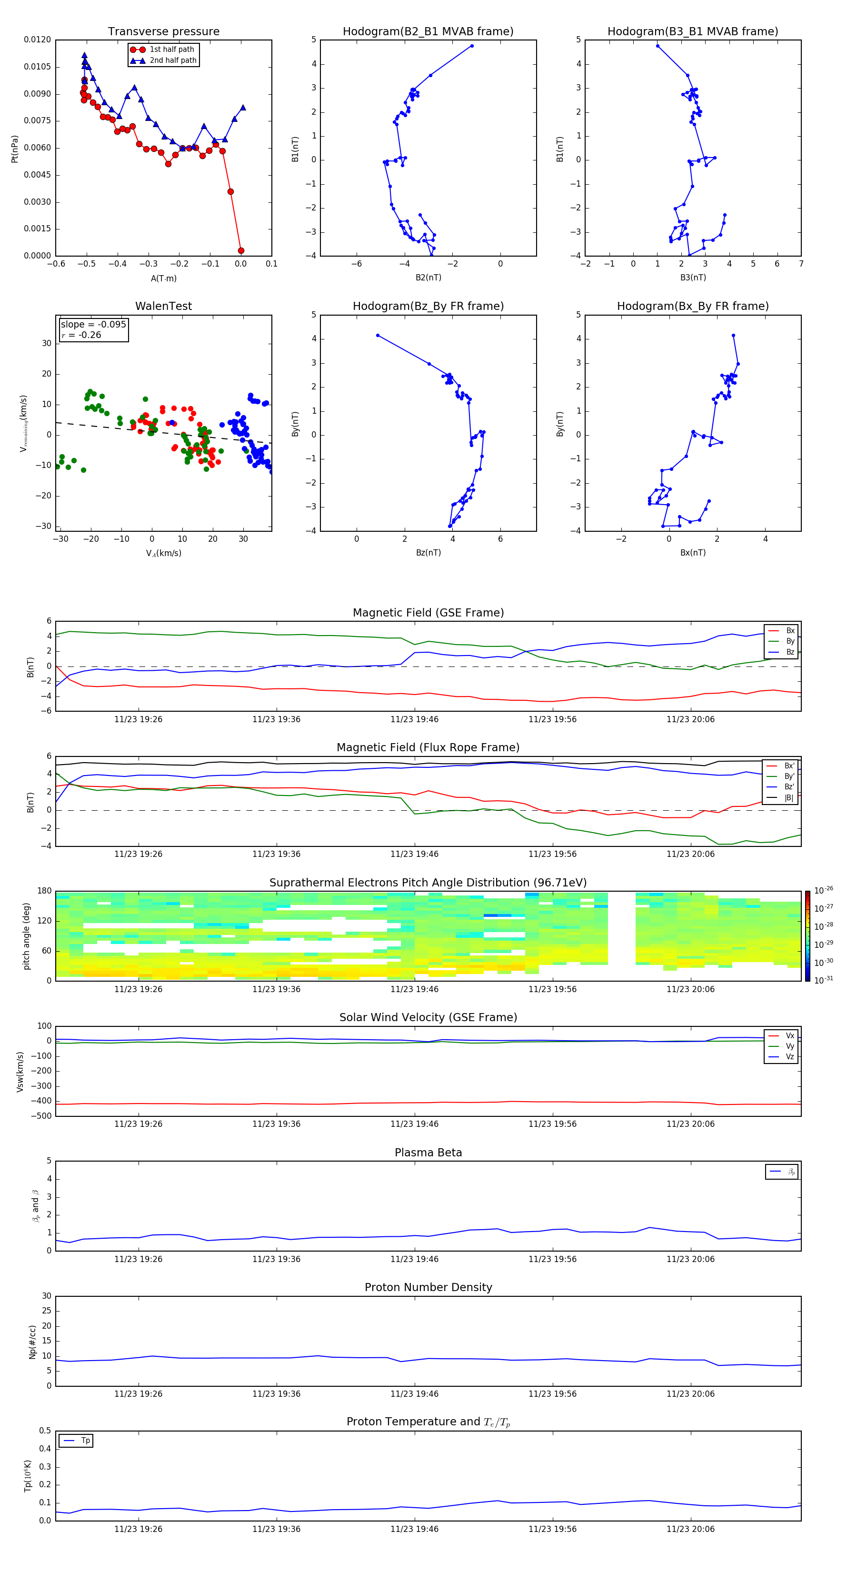The width and height of the screenshot is (857, 1571).
Task: Click 'Hodogram(Bz_By FR frame)' title
Action: click(x=428, y=306)
